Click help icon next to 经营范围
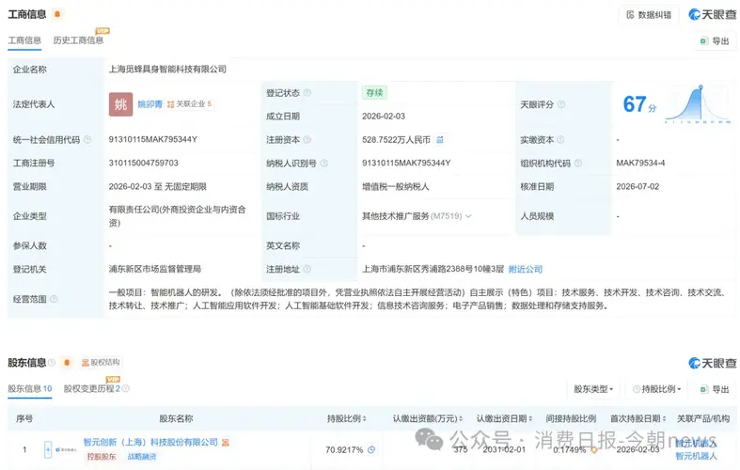The width and height of the screenshot is (740, 470). [x=54, y=299]
